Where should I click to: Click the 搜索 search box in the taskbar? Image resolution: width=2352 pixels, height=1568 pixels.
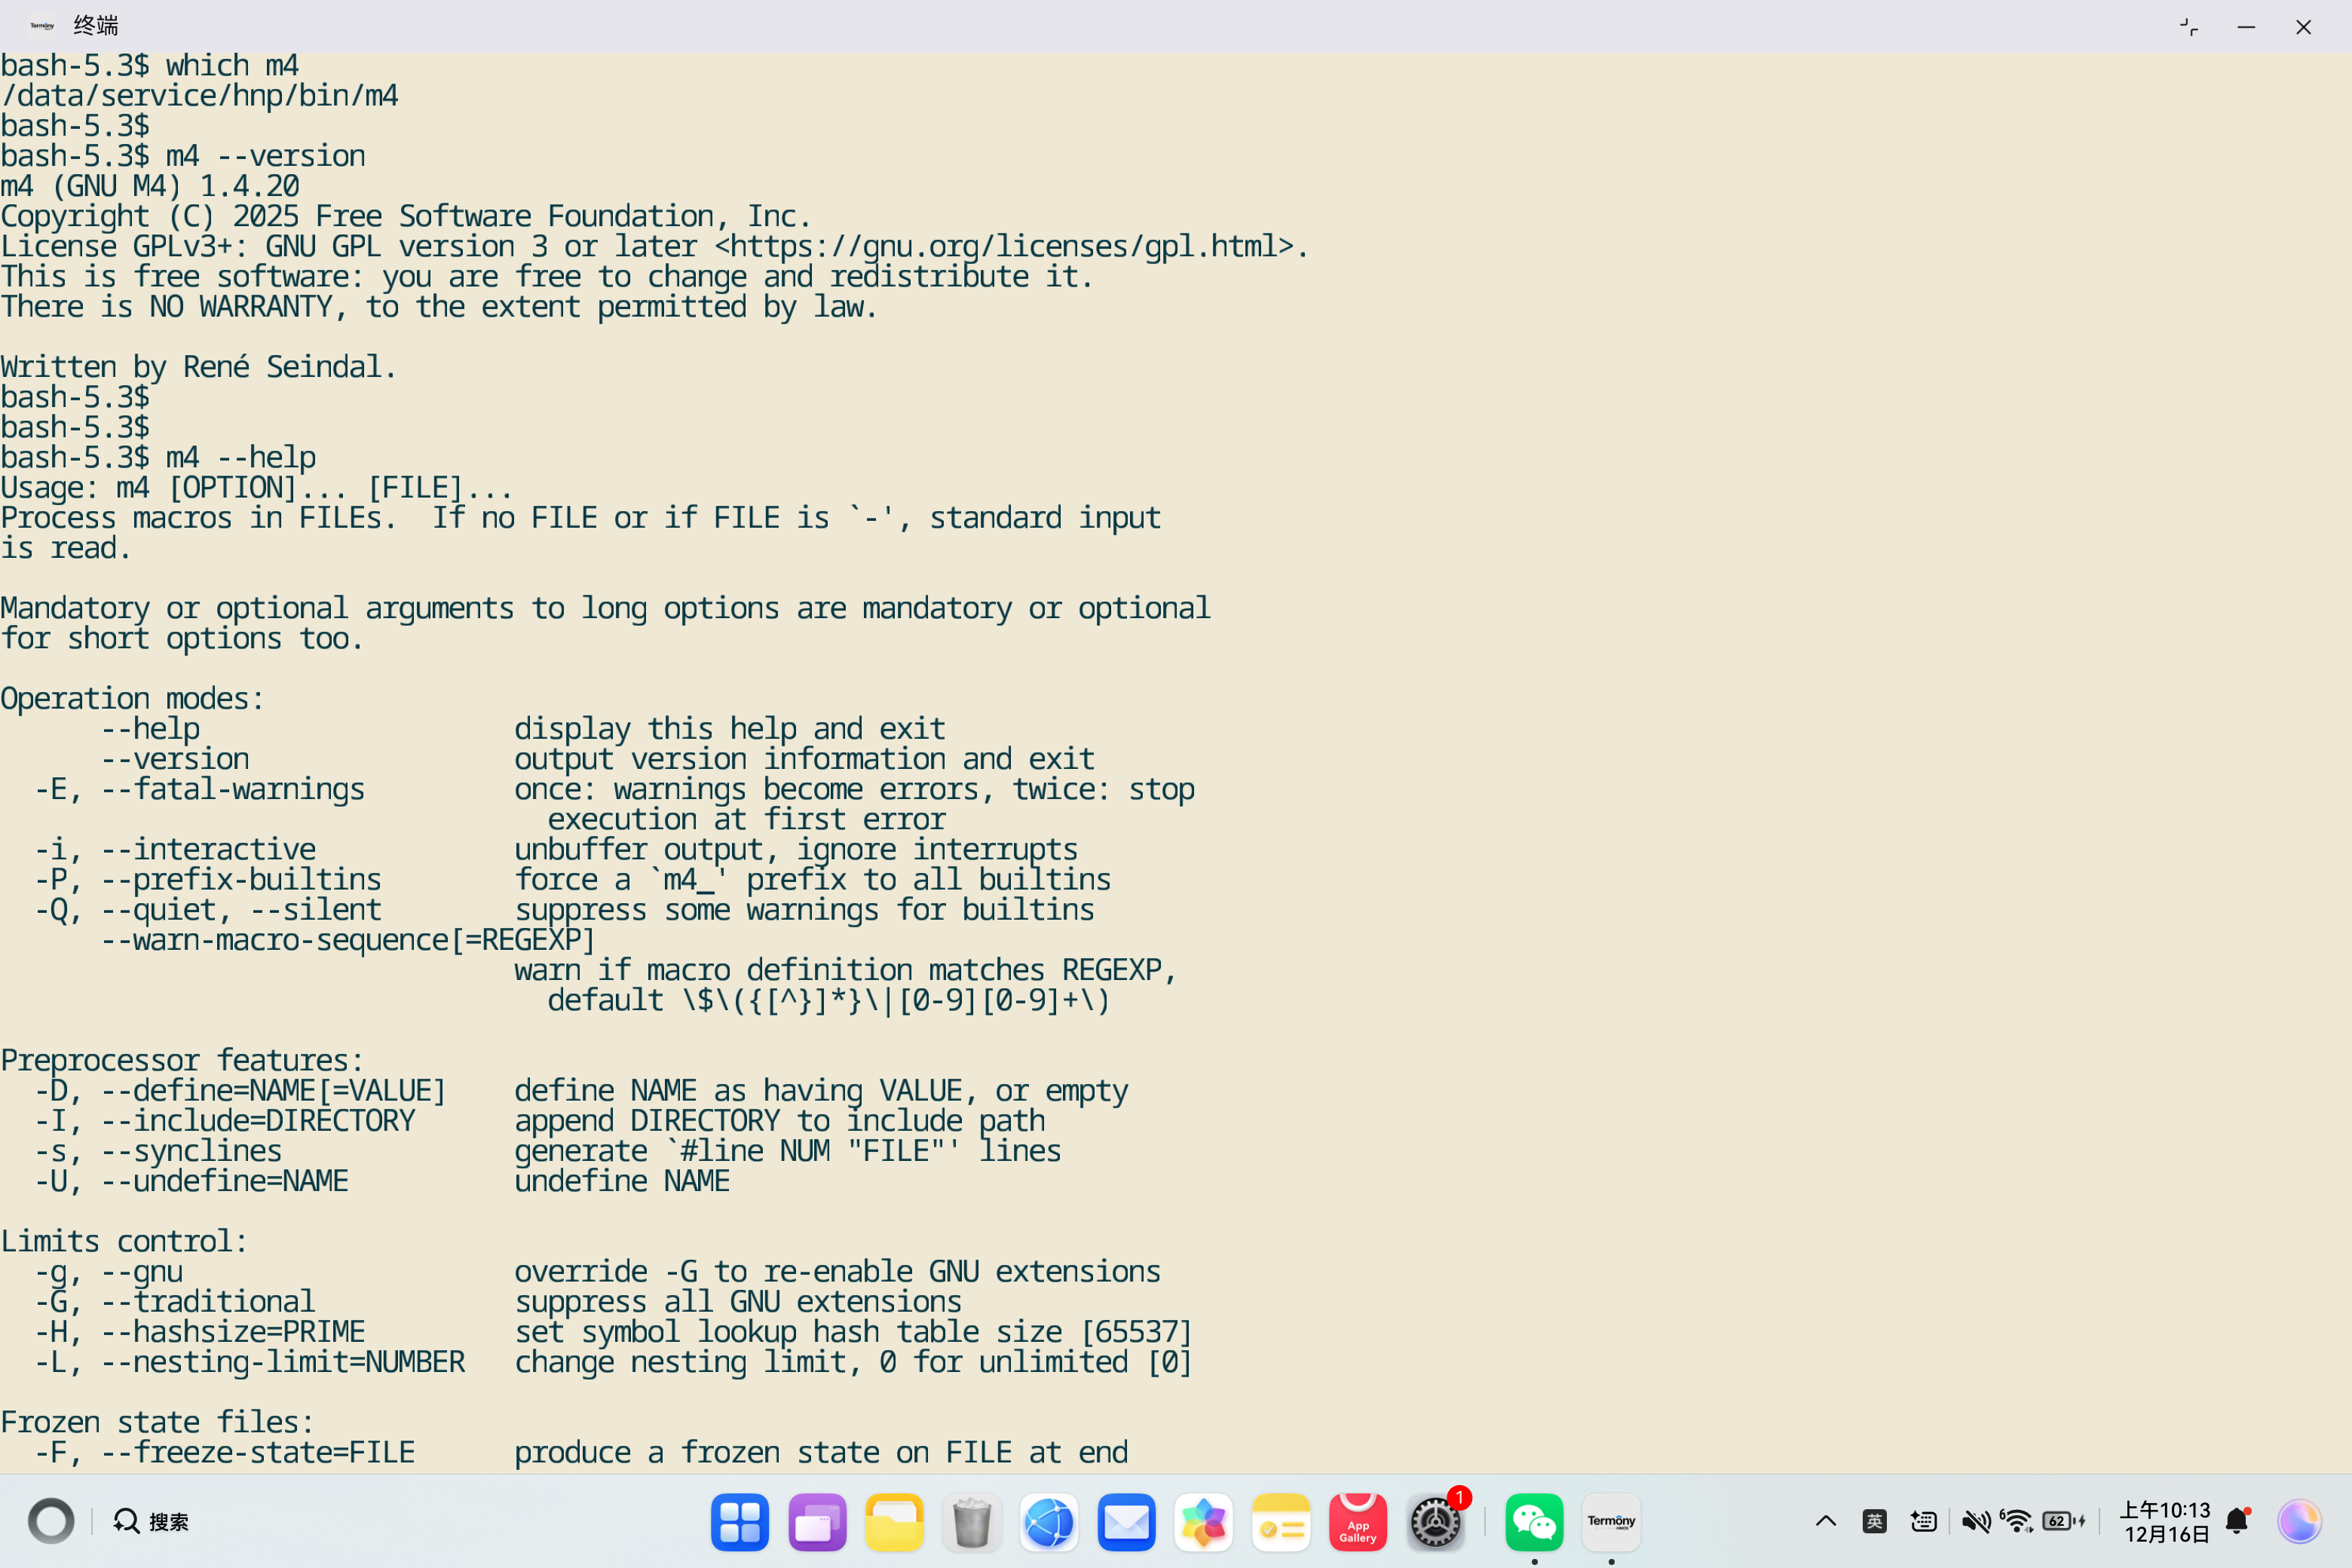click(152, 1521)
